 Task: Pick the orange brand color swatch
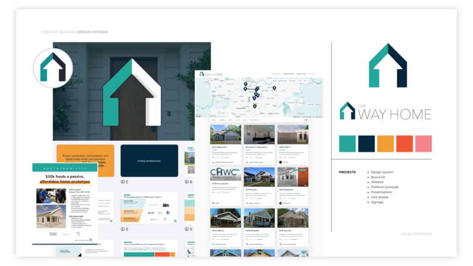(385, 144)
